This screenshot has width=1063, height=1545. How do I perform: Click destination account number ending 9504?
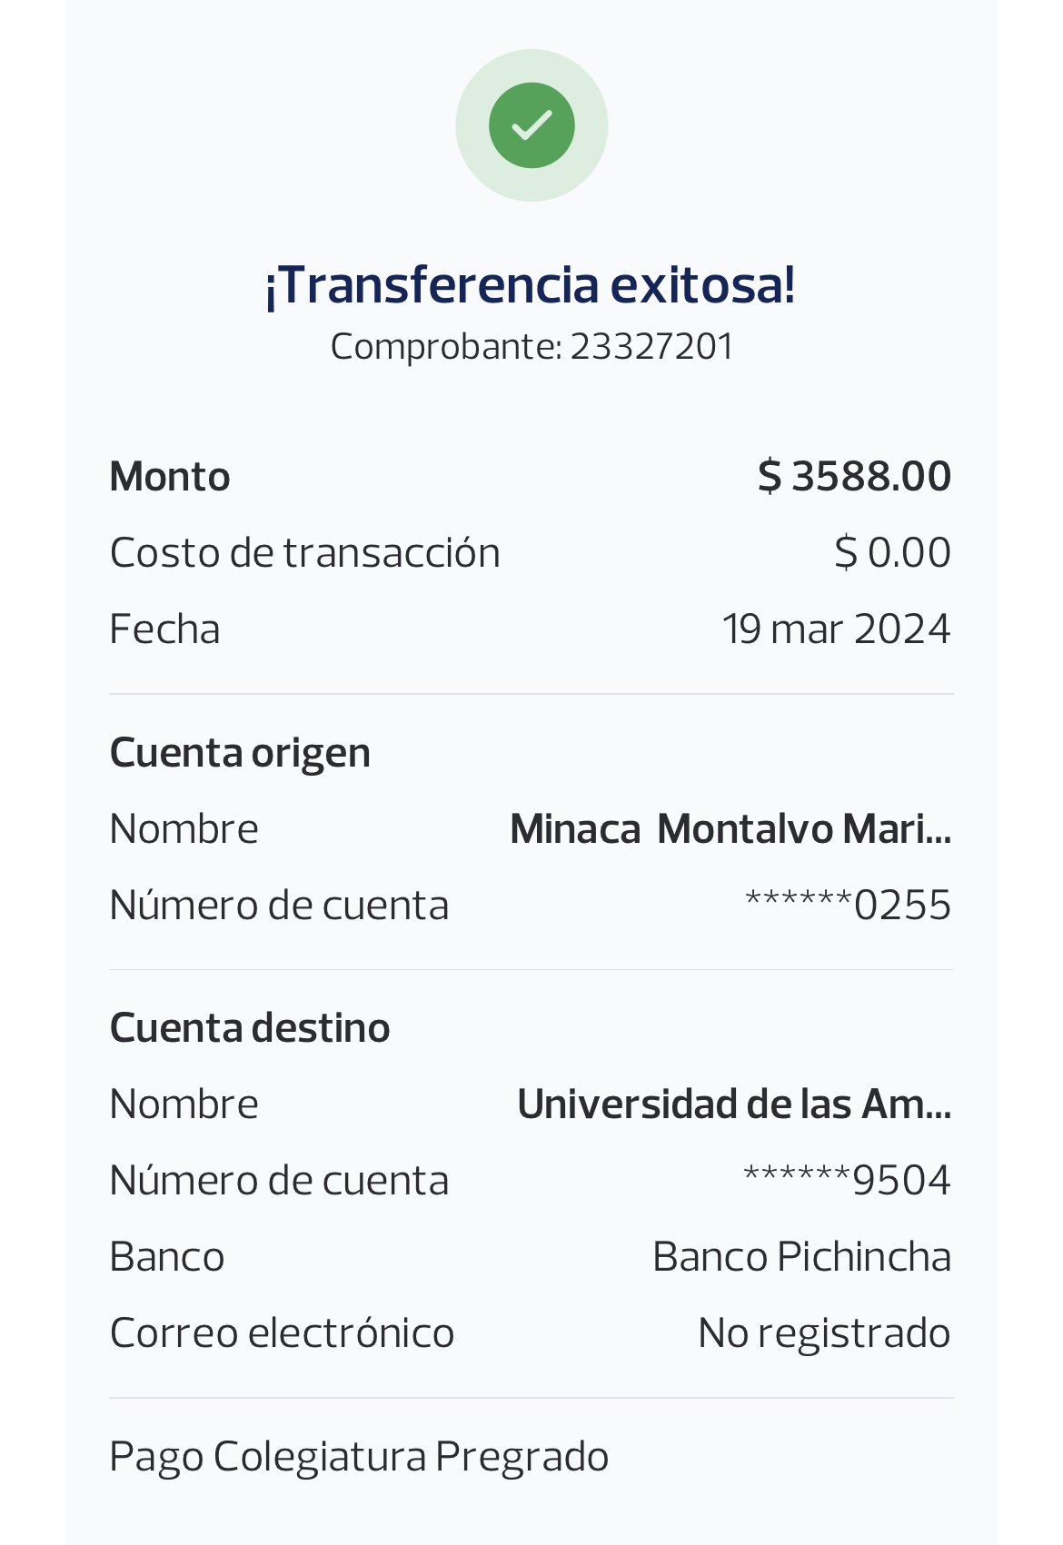click(x=847, y=1181)
